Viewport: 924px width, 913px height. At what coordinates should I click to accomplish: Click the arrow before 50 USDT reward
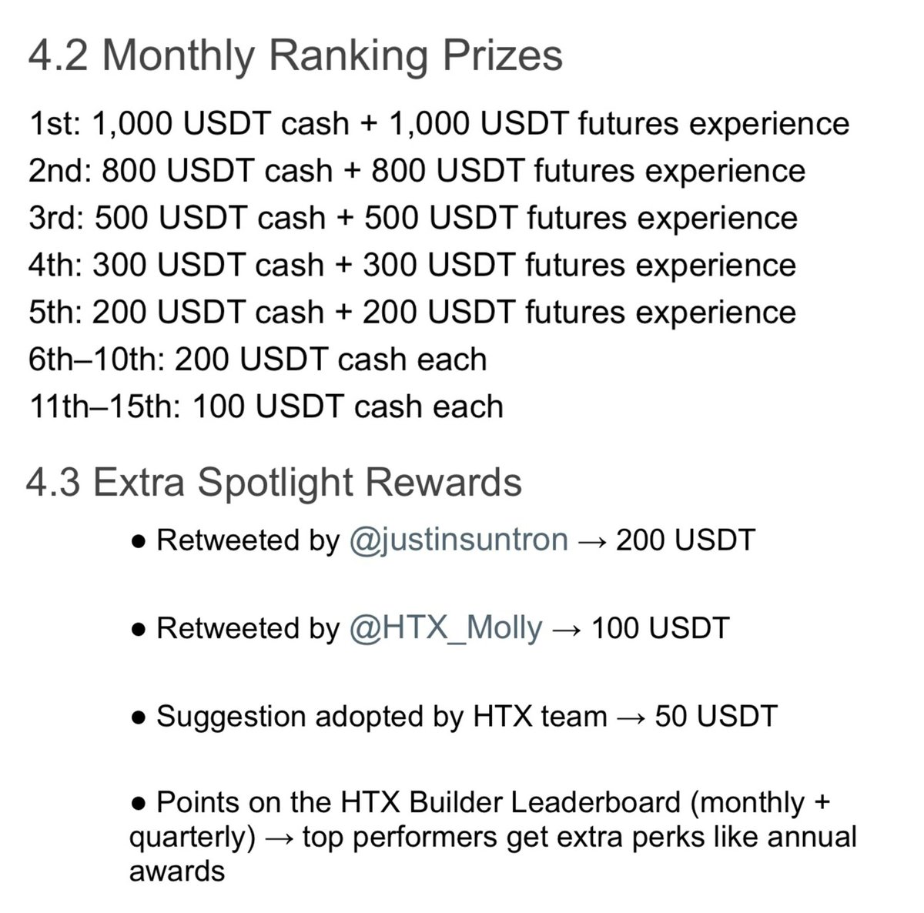[x=631, y=716]
